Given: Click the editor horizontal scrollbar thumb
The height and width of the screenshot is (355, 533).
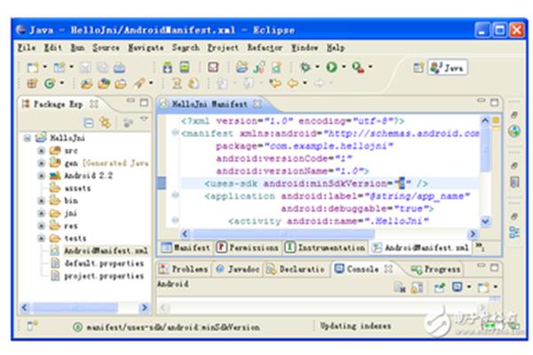Looking at the screenshot, I should tap(283, 233).
